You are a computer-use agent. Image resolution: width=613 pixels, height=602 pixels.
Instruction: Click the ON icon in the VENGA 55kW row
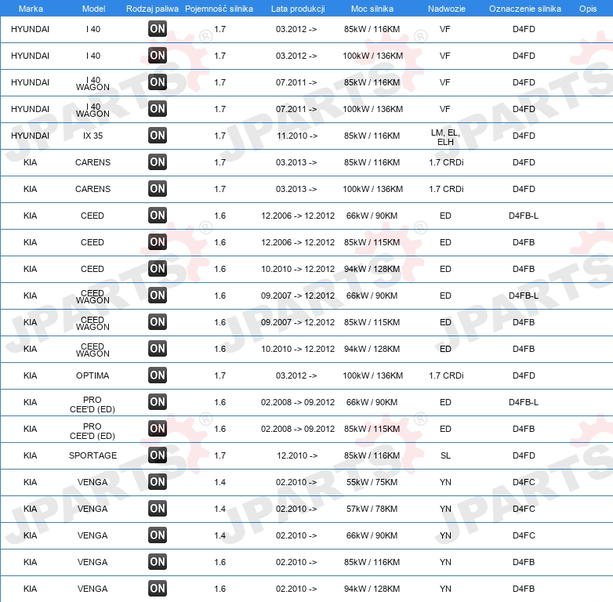158,481
